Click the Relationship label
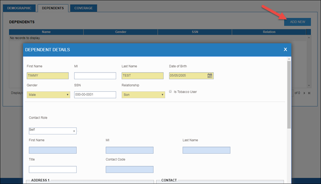321x184 pixels. pos(131,85)
